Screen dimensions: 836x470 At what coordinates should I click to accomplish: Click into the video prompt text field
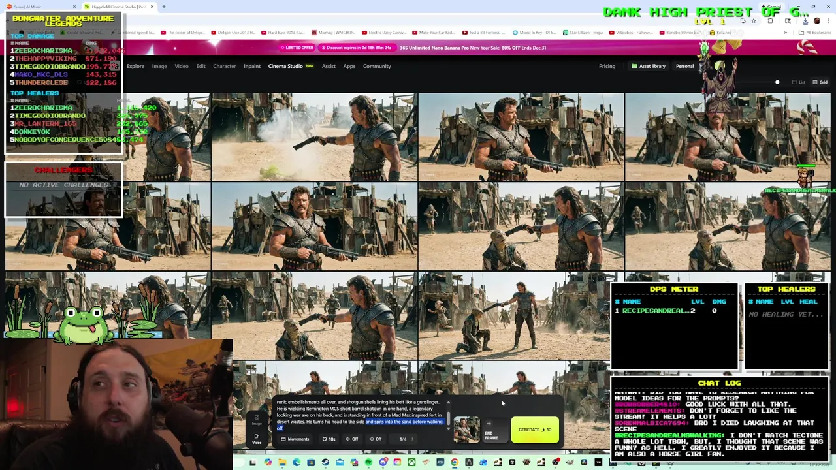(x=359, y=415)
